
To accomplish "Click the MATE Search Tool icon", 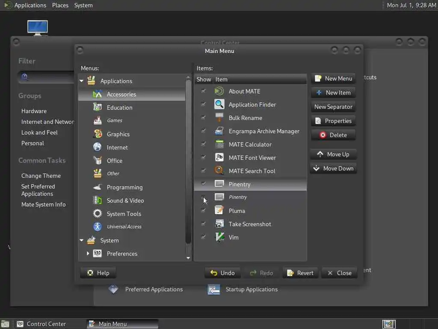I will 219,170.
